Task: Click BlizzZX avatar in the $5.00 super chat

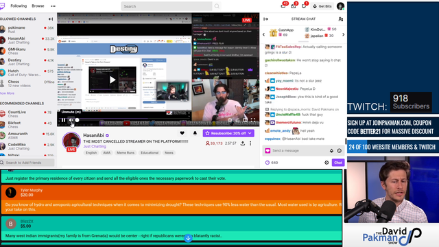Action: [x=11, y=224]
